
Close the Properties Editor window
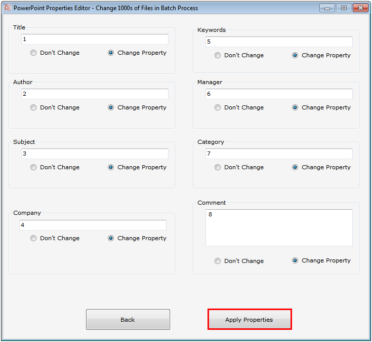(360, 8)
